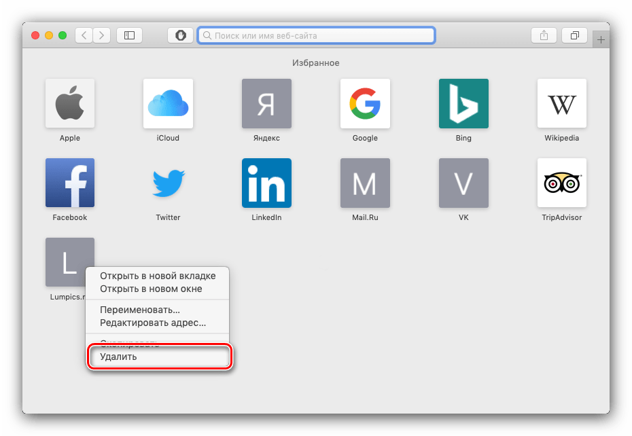Screen dimensions: 632x436
Task: Open the Яндекс favorite tile
Action: pos(266,104)
